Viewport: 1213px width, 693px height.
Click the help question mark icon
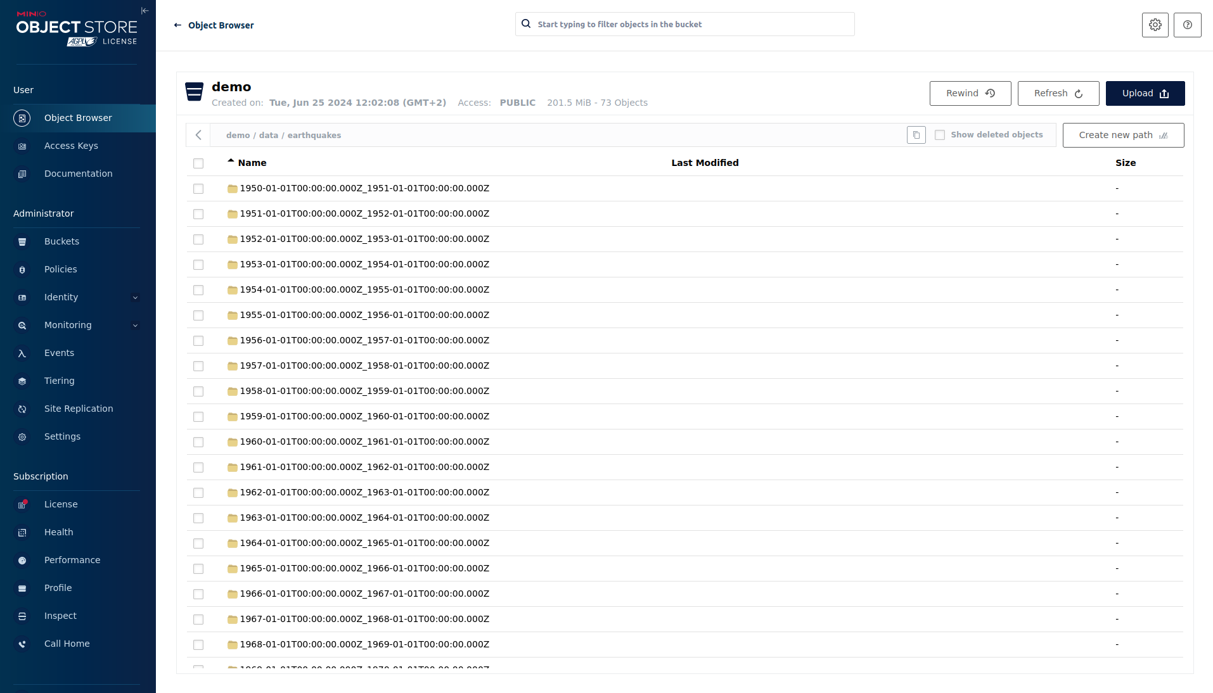tap(1187, 25)
